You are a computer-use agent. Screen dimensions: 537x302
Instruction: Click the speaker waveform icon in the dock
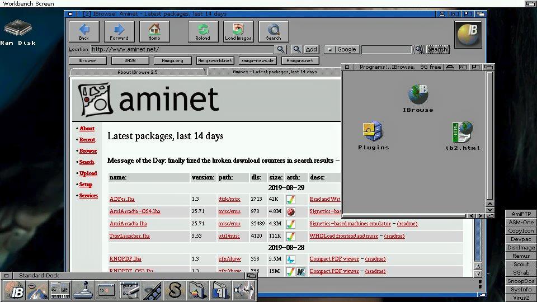click(x=243, y=290)
